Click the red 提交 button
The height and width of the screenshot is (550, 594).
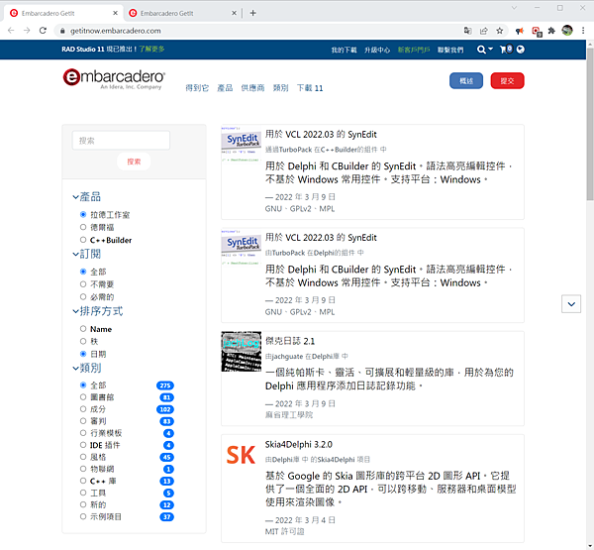[507, 81]
